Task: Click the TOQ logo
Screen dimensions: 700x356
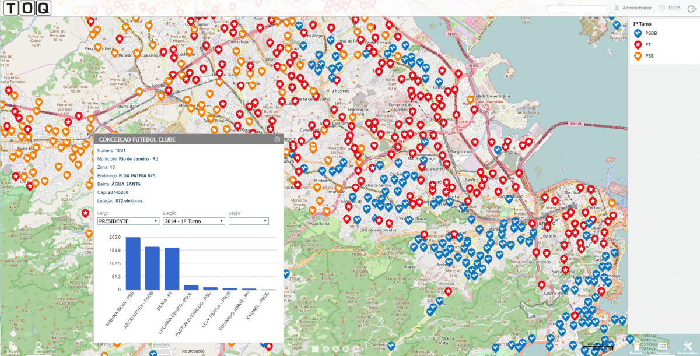Action: click(26, 8)
